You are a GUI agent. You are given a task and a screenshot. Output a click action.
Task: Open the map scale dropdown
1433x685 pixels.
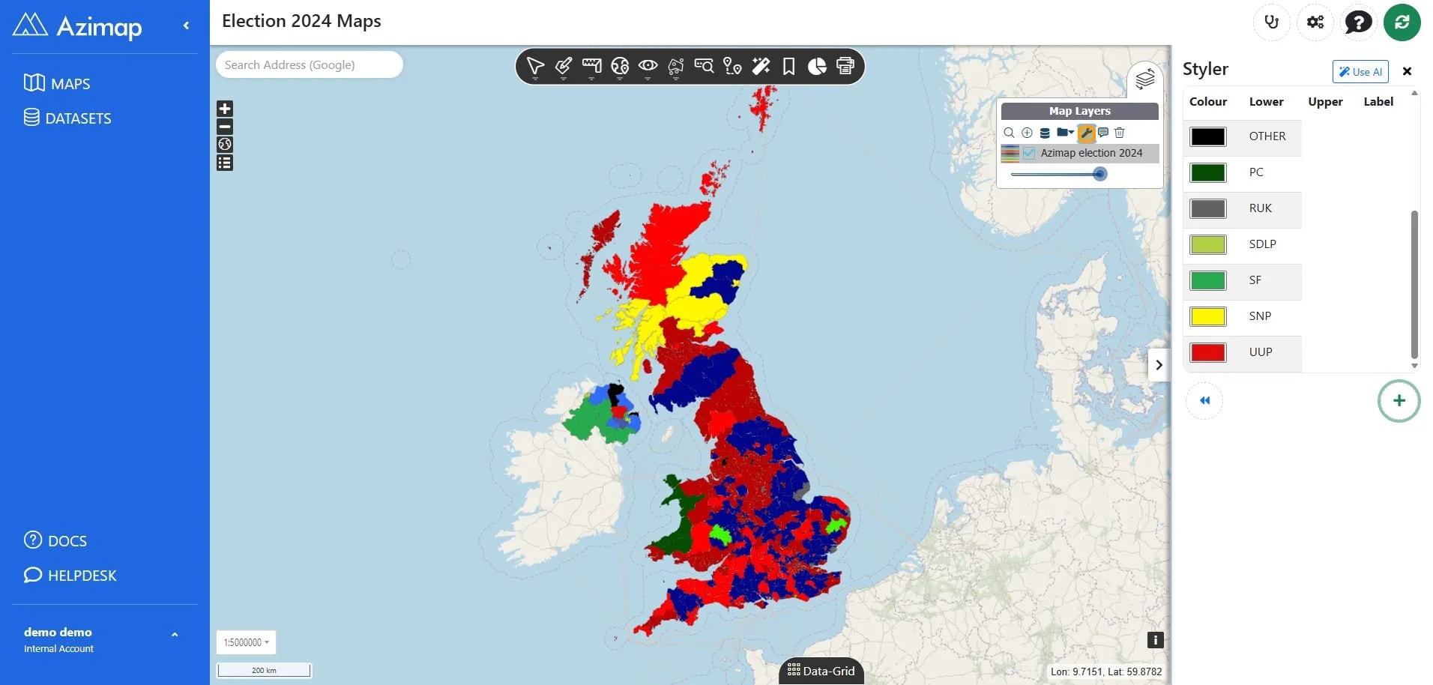(246, 642)
